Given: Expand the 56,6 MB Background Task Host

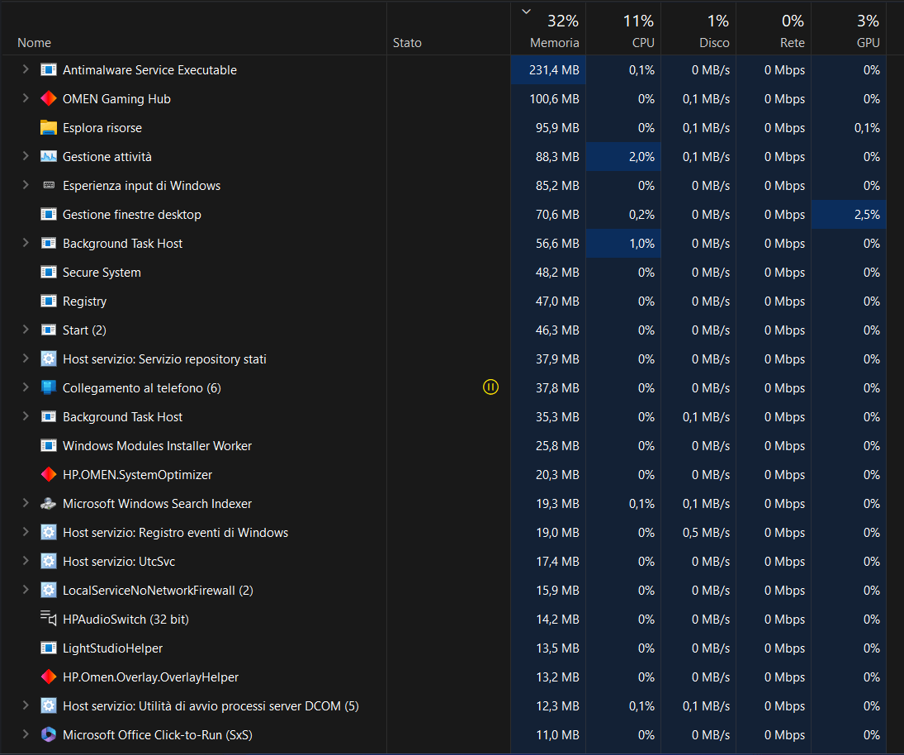Looking at the screenshot, I should 26,243.
